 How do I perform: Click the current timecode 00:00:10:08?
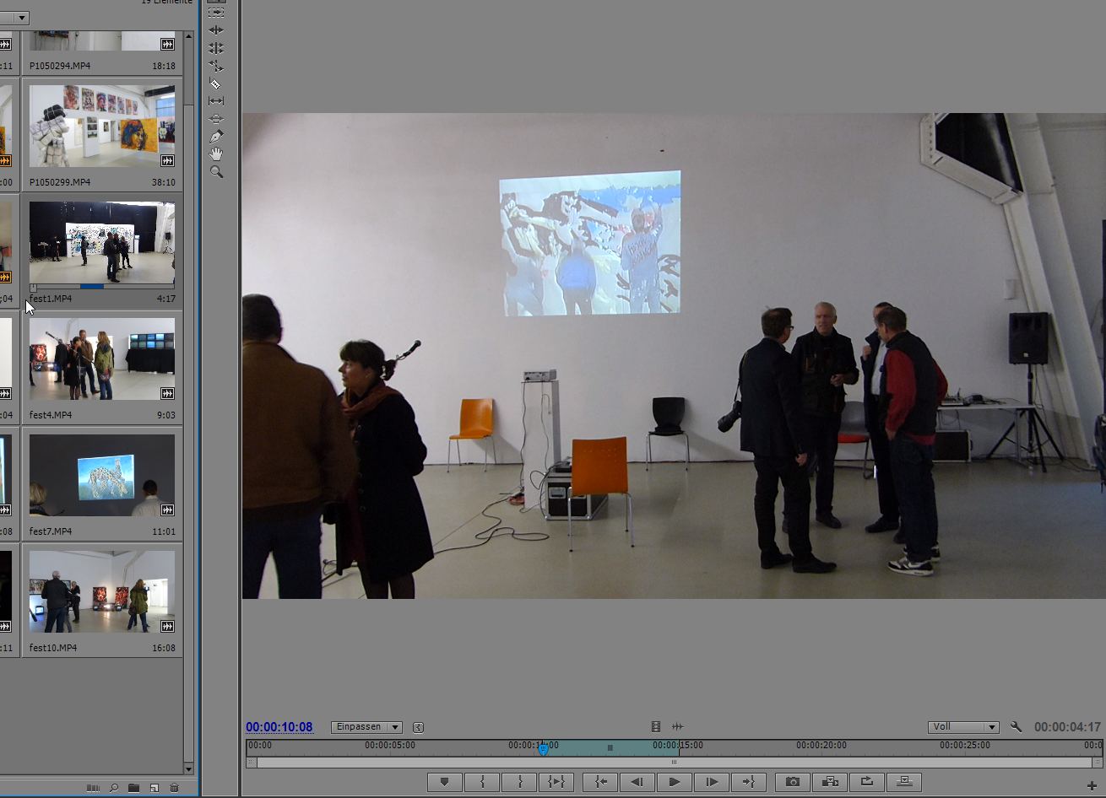point(279,727)
